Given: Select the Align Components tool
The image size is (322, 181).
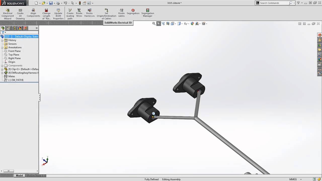Looking at the screenshot, I should click(x=33, y=13).
